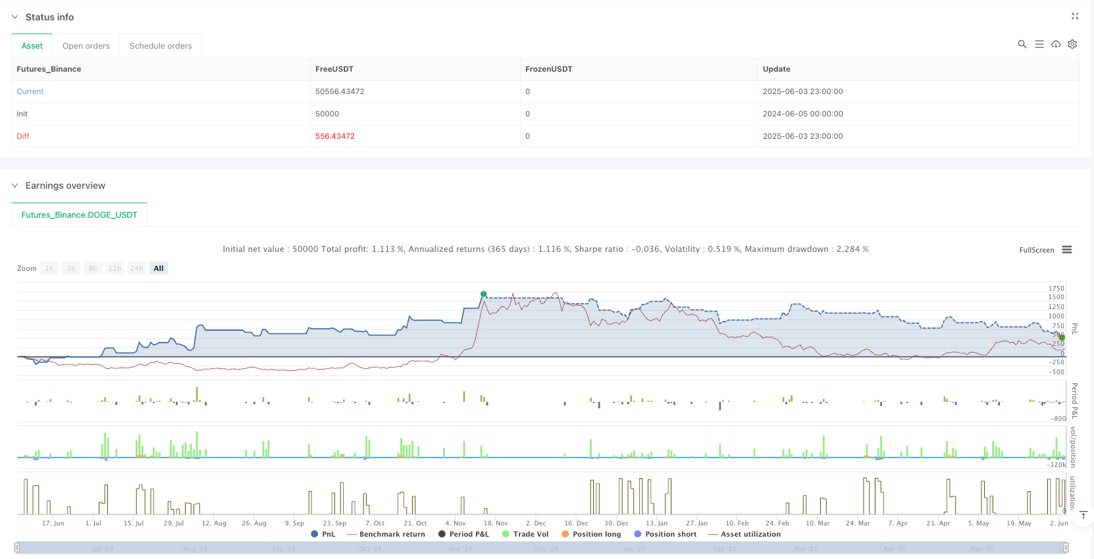Click the search icon above the asset table
The image size is (1094, 559).
pyautogui.click(x=1022, y=44)
